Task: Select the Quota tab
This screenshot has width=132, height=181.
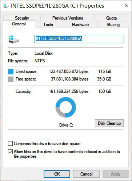Action: tap(111, 18)
